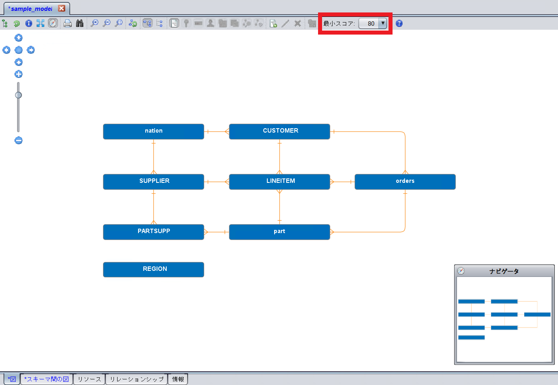Click the grey user silhouette icon
The width and height of the screenshot is (558, 385).
click(210, 23)
